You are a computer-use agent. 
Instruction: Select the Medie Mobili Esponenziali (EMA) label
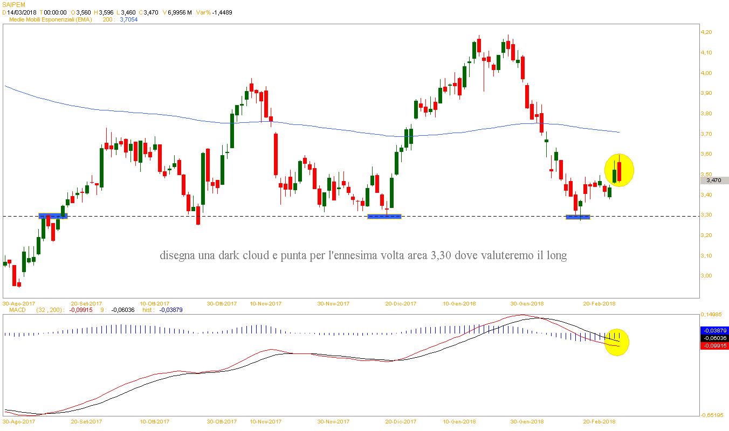(51, 19)
